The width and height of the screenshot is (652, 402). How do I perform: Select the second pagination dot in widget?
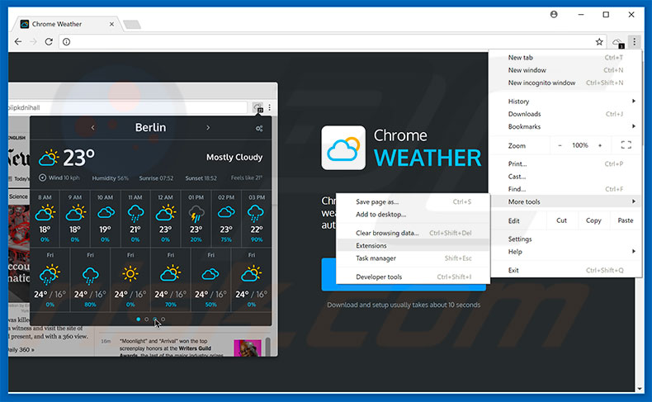click(146, 319)
